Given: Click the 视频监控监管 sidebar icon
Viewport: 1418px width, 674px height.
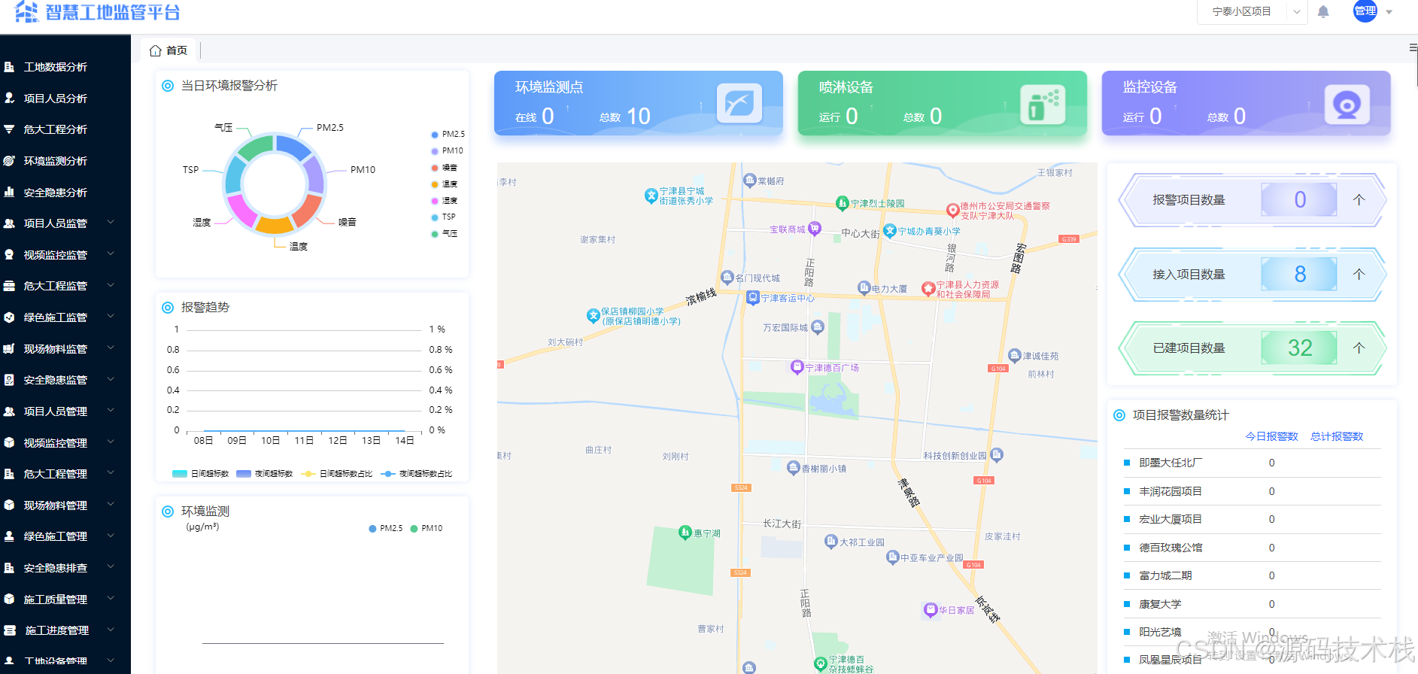Looking at the screenshot, I should (9, 254).
